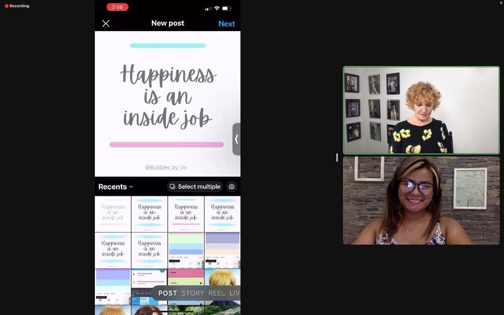Tap the Wi-Fi status icon
The image size is (504, 315).
tap(217, 8)
